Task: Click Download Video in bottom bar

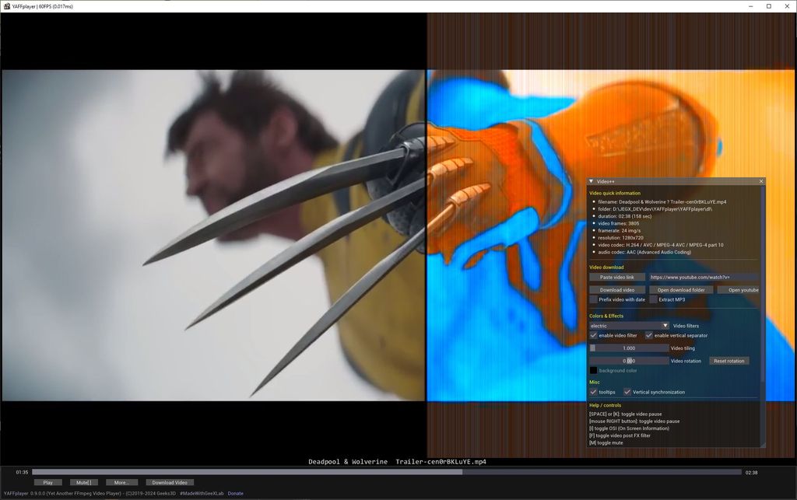Action: click(170, 483)
